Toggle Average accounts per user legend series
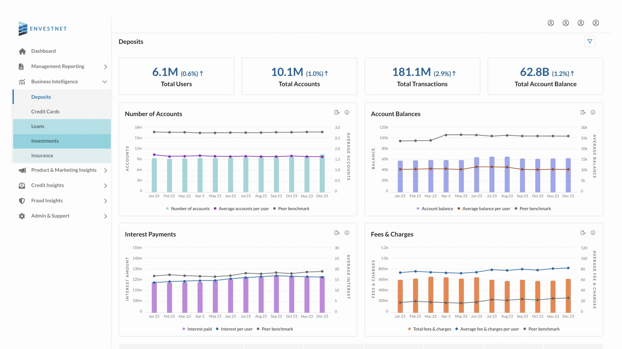 coord(241,209)
